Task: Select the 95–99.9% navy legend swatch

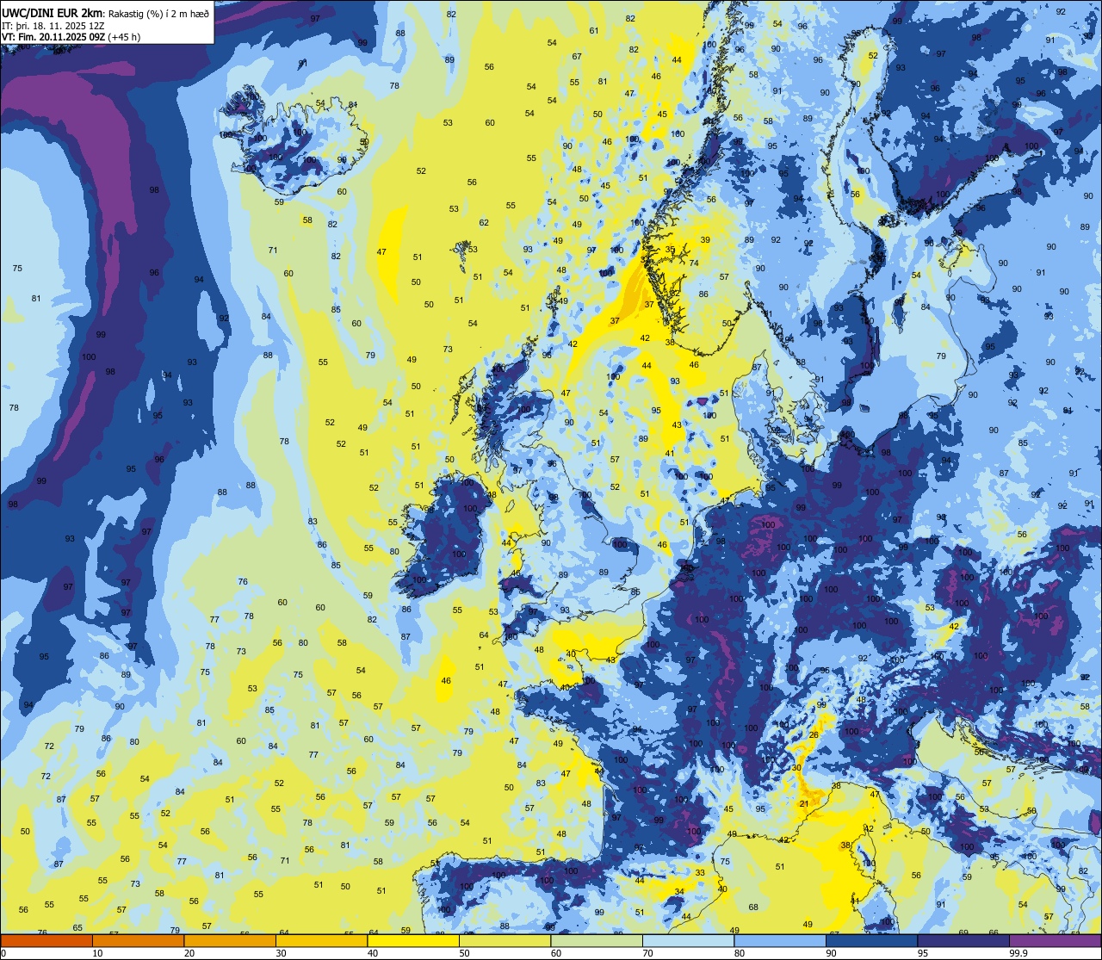Action: (x=963, y=940)
